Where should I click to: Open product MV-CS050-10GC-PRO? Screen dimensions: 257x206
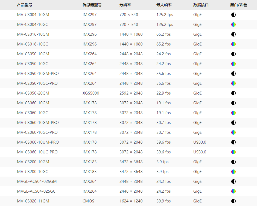pos(37,83)
